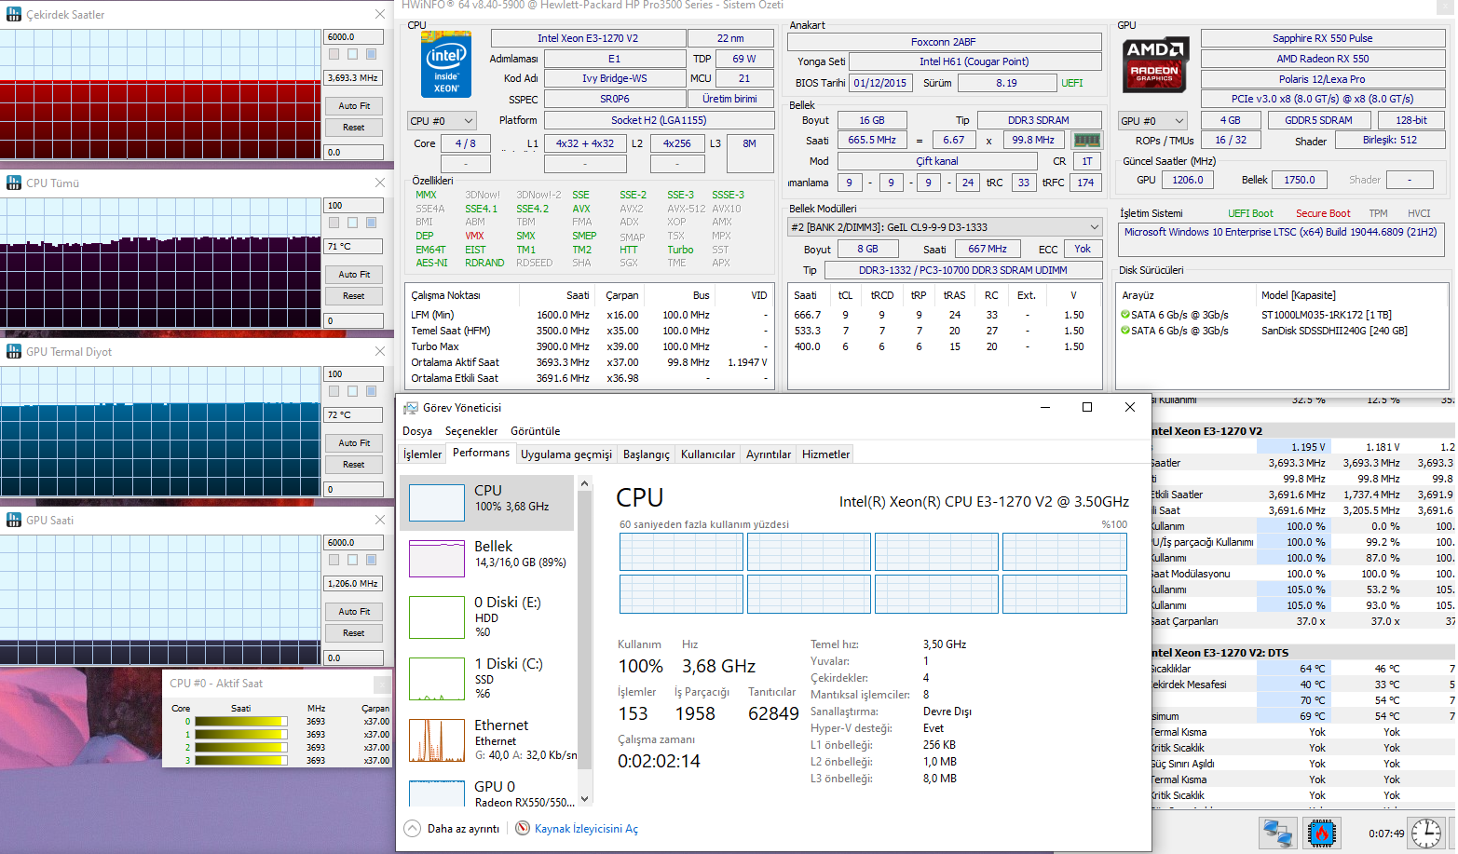Open Kaynak İzleyicisini Aç link
The image size is (1458, 854).
click(586, 829)
